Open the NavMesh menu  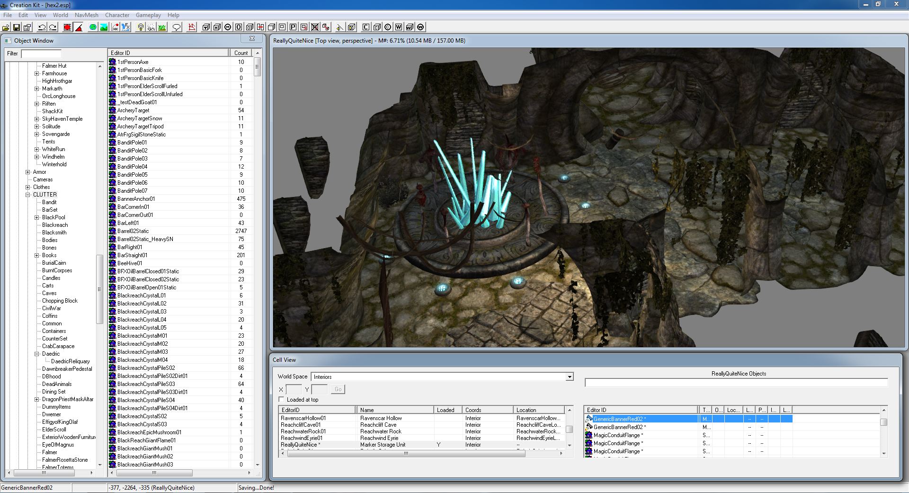86,15
